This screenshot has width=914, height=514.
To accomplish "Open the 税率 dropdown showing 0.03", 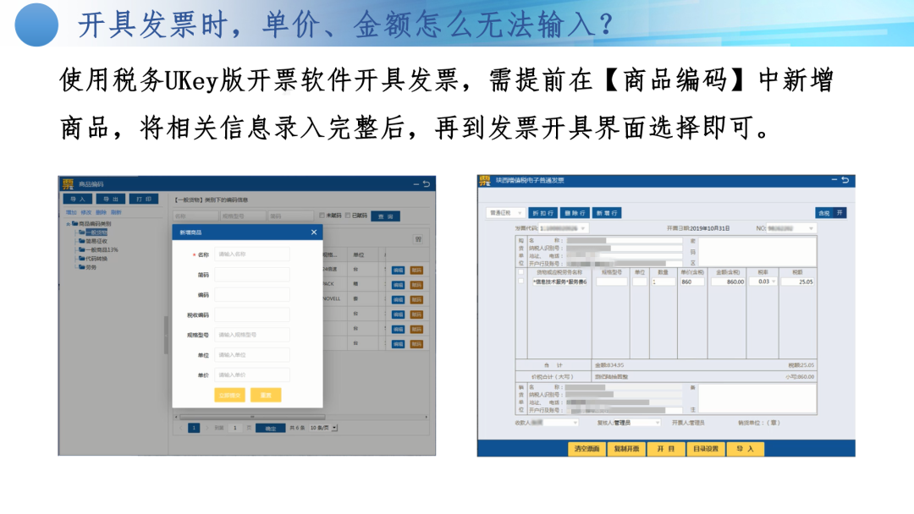I will (x=764, y=282).
